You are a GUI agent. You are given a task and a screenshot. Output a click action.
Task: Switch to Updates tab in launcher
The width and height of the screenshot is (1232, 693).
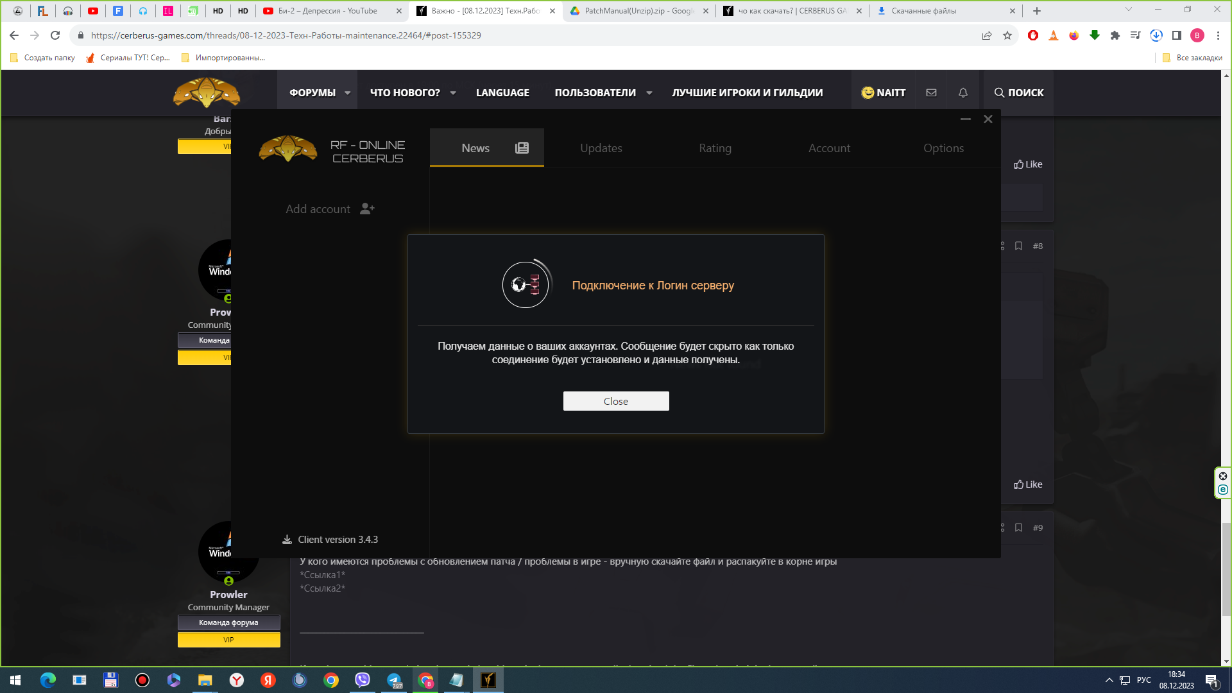(602, 147)
